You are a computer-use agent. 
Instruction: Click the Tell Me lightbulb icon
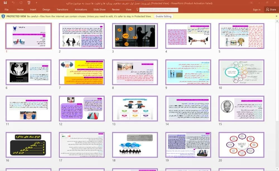click(x=137, y=9)
